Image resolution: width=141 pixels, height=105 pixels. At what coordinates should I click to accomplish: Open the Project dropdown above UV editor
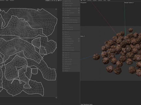tap(49, 1)
